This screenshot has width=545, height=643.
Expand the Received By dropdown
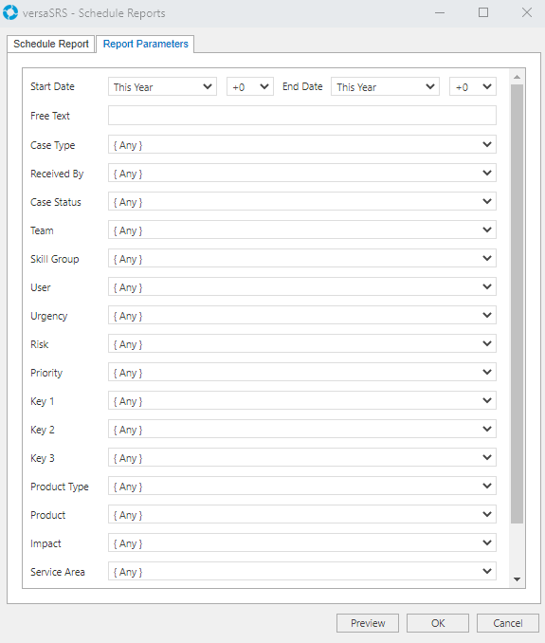pyautogui.click(x=302, y=173)
